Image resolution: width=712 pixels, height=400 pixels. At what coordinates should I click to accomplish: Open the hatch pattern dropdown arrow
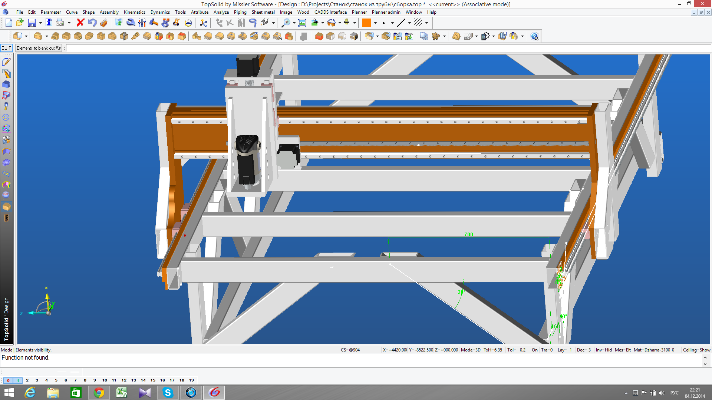click(x=426, y=23)
